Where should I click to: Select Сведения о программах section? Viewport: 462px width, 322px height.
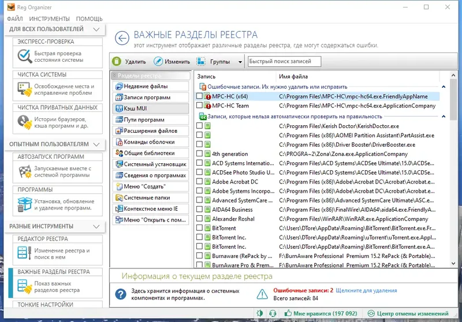point(151,175)
